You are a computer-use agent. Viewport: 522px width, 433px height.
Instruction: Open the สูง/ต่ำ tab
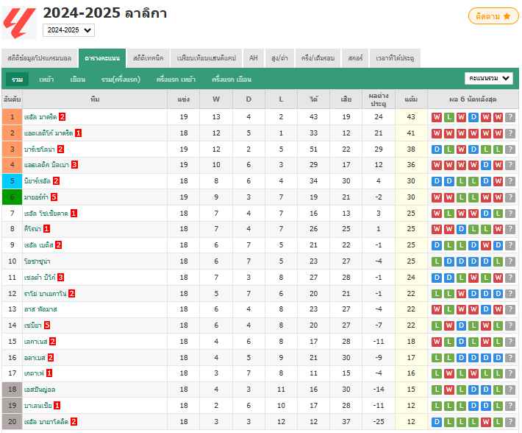279,58
